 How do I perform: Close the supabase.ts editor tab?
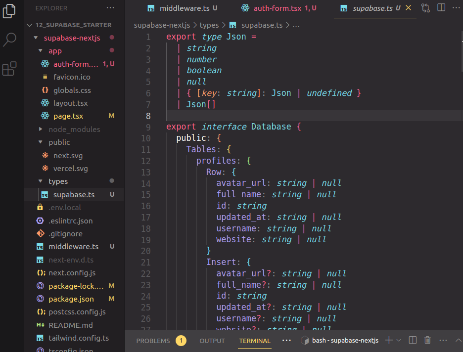pos(409,8)
